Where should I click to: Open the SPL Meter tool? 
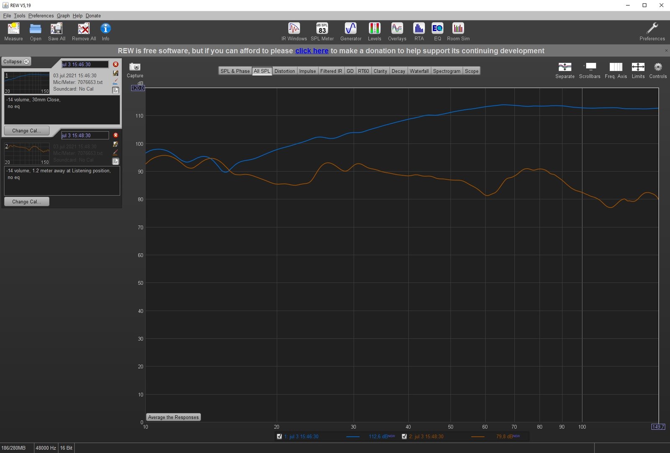point(322,29)
